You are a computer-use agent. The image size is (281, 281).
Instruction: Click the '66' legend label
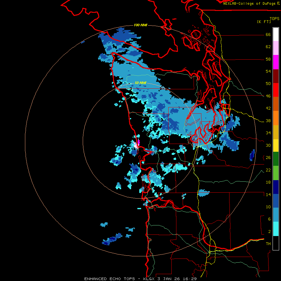pos(268,35)
